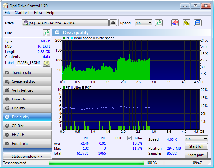
Task: Open the Start test menu
Action: [22, 13]
